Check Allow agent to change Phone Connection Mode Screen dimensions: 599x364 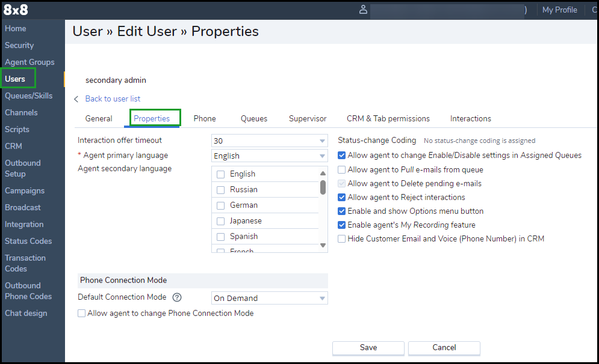[x=81, y=314]
